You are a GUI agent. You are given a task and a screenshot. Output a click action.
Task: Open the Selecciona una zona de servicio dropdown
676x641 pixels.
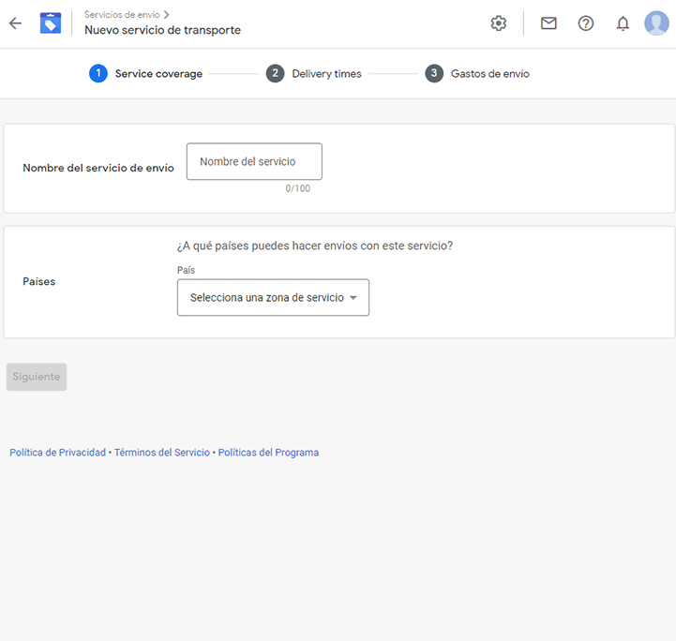(274, 298)
